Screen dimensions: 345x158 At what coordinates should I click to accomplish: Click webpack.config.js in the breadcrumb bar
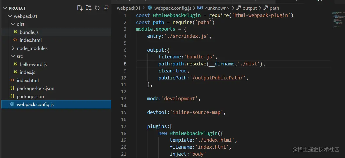[x=173, y=8]
